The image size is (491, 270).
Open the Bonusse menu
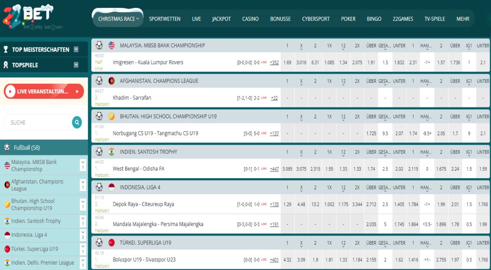pos(280,19)
